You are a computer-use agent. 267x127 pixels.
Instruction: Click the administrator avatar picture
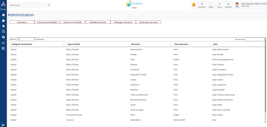pos(237,5)
